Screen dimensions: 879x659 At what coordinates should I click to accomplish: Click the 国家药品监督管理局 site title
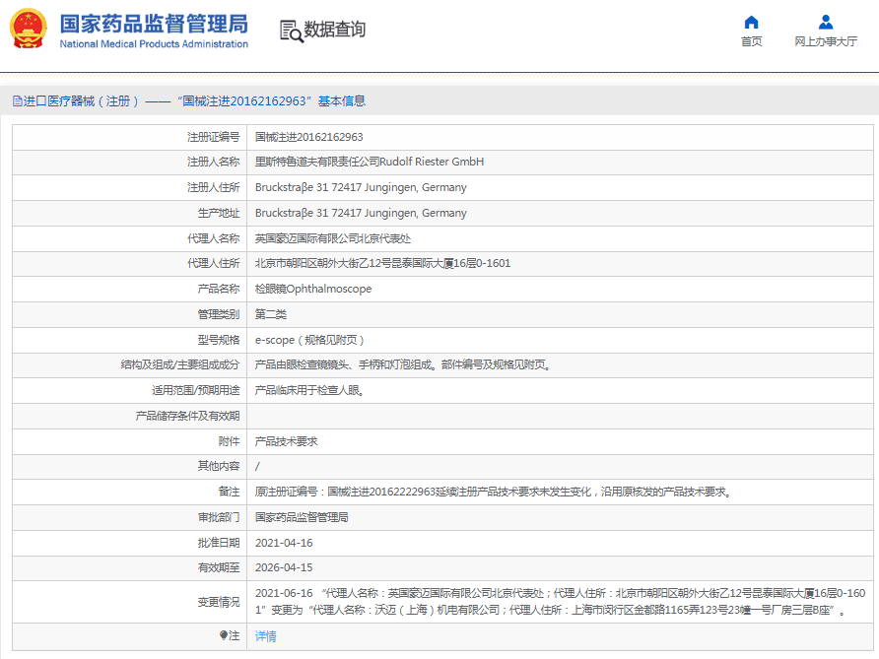154,24
